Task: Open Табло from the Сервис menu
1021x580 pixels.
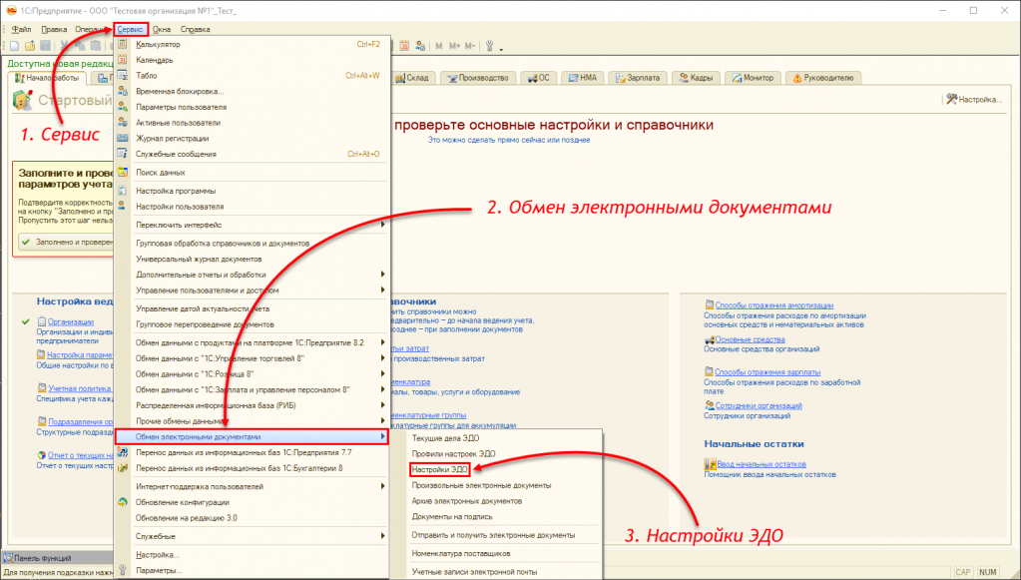Action: (253, 76)
